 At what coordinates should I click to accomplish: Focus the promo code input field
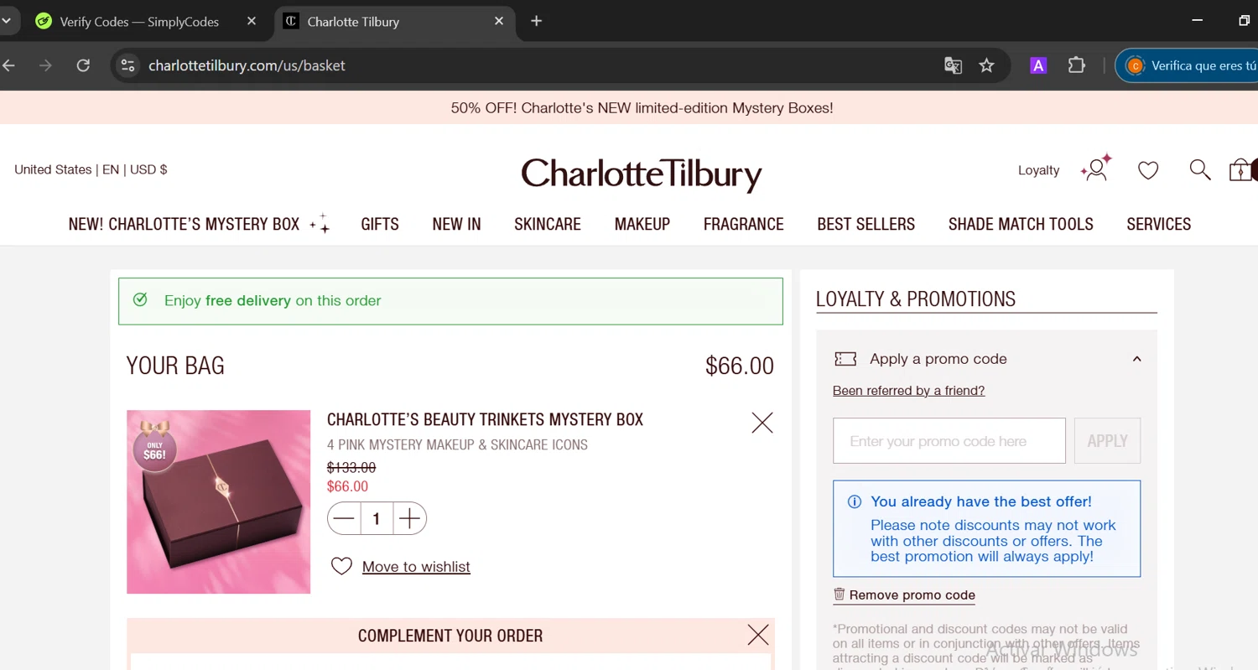coord(949,440)
